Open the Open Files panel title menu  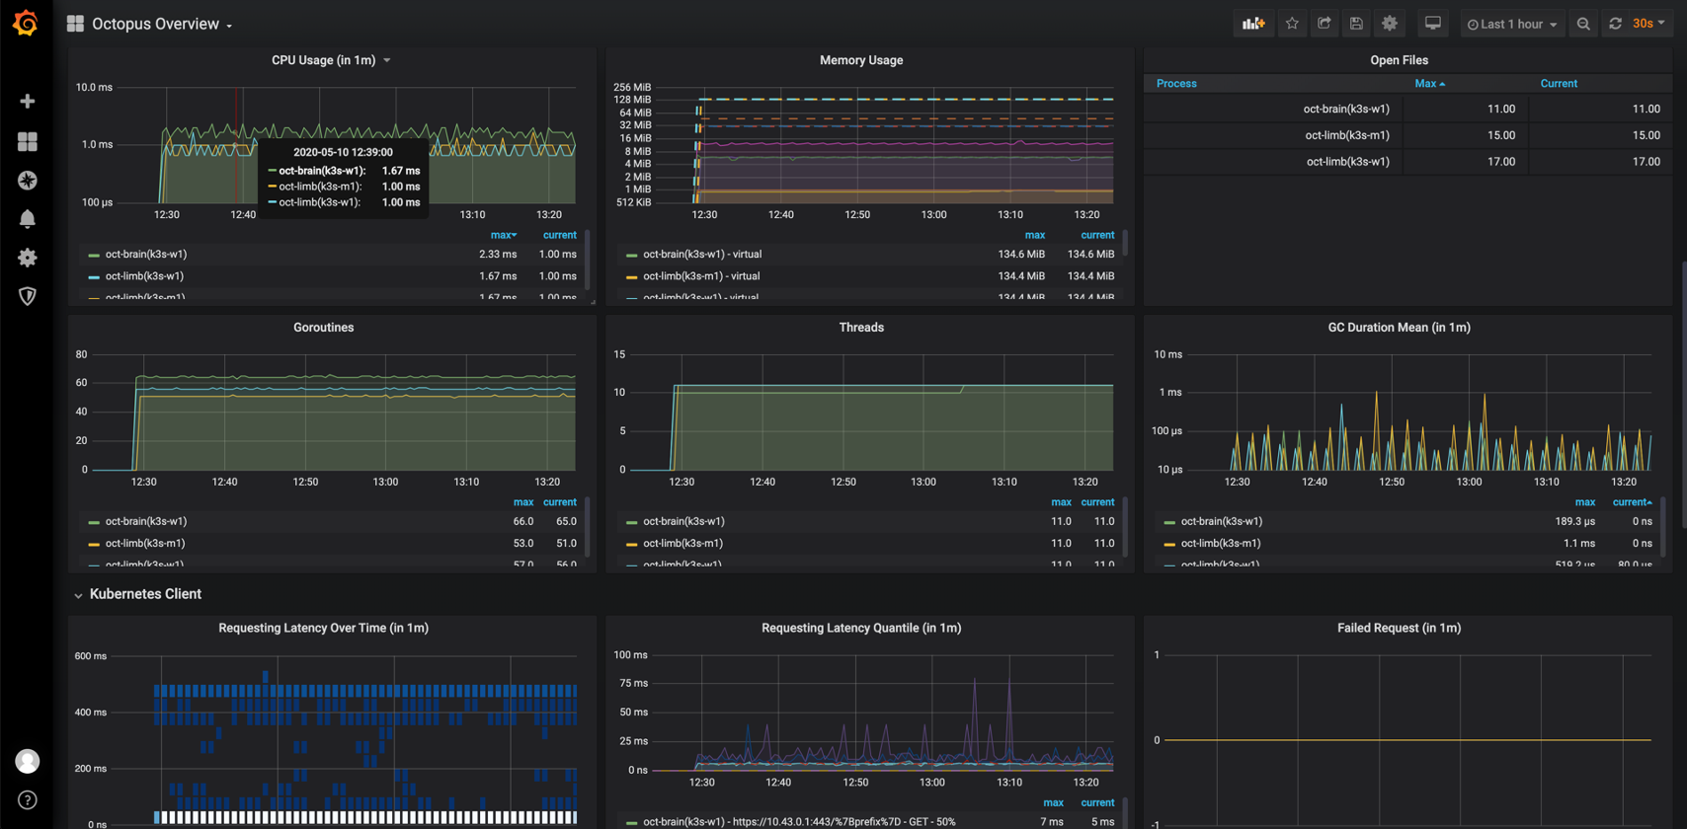[1399, 60]
